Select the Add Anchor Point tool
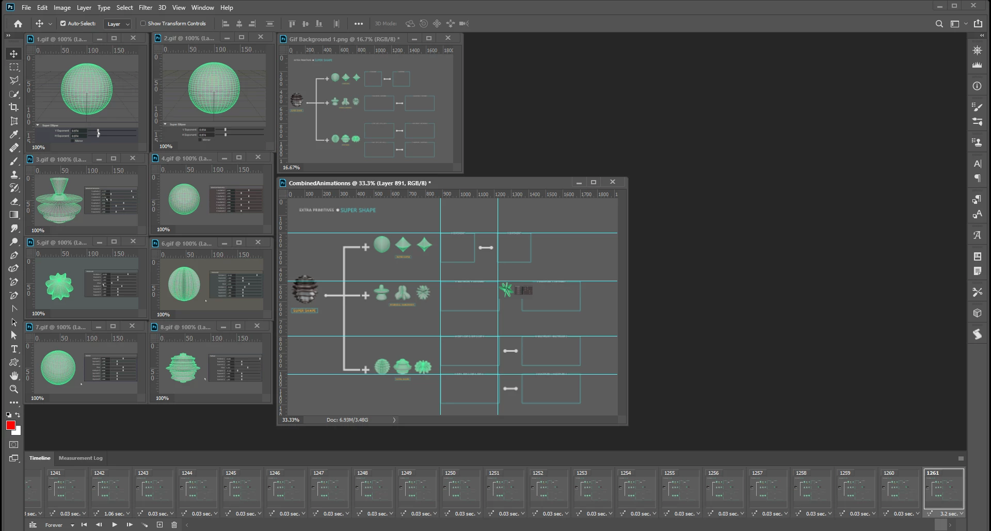This screenshot has height=531, width=991. point(14,282)
